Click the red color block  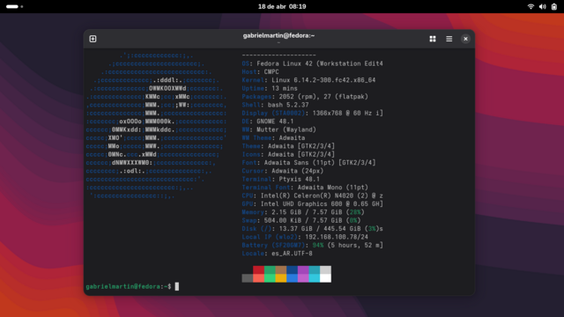click(258, 270)
